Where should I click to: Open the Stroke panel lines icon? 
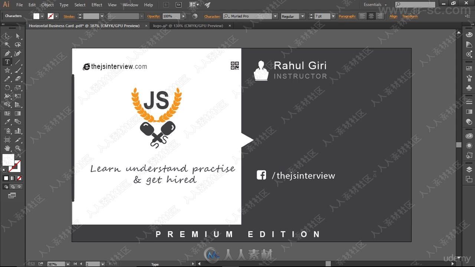tap(469, 102)
